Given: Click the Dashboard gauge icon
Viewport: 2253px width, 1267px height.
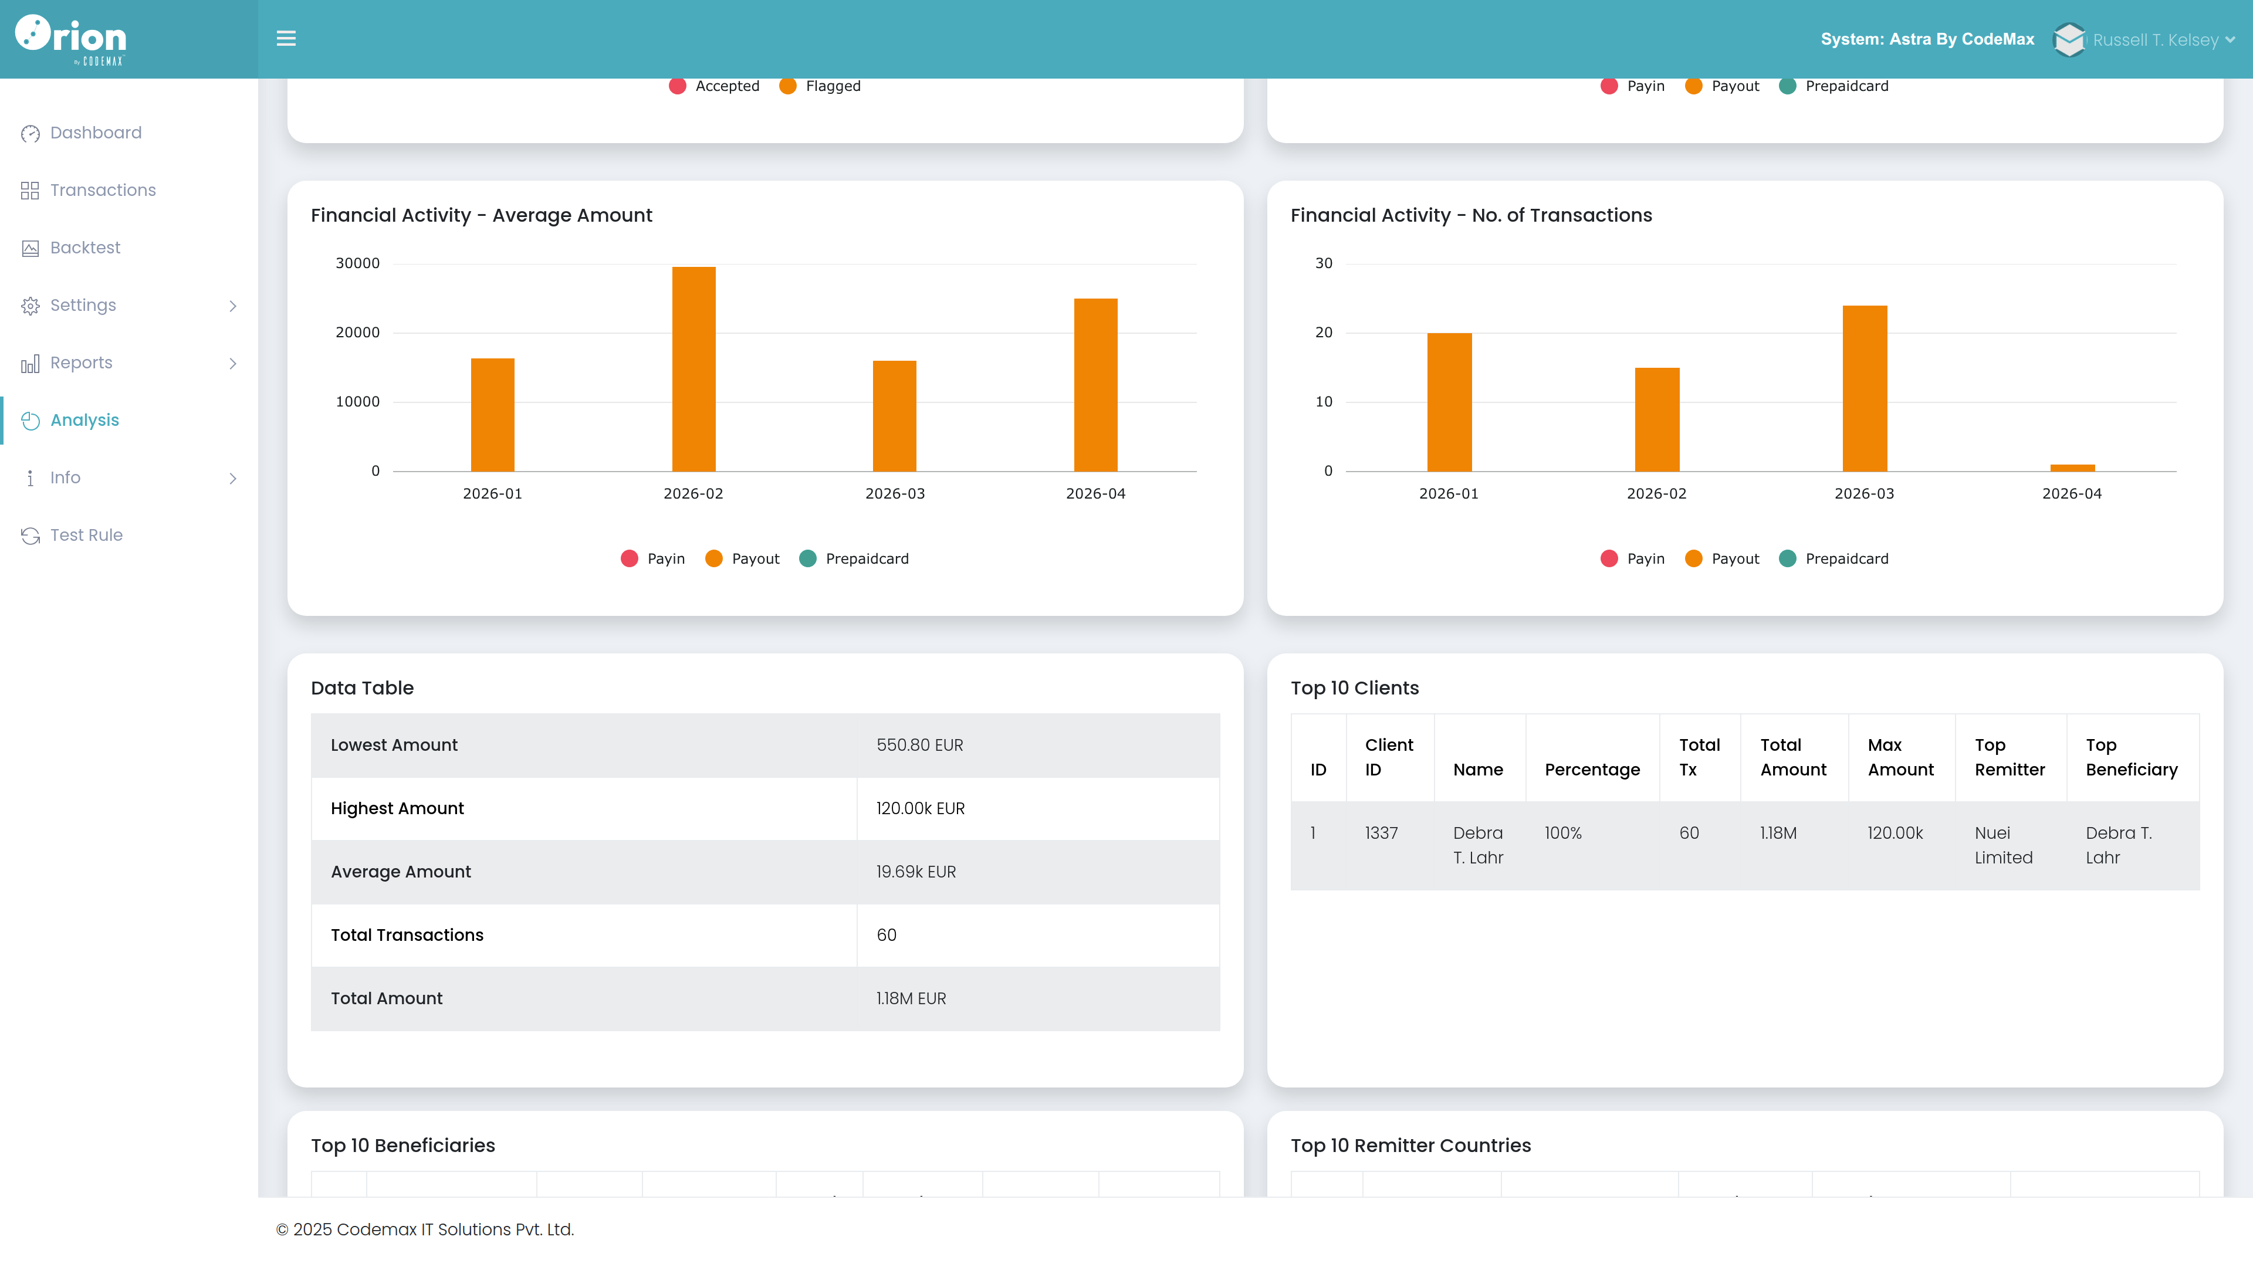Looking at the screenshot, I should 31,134.
